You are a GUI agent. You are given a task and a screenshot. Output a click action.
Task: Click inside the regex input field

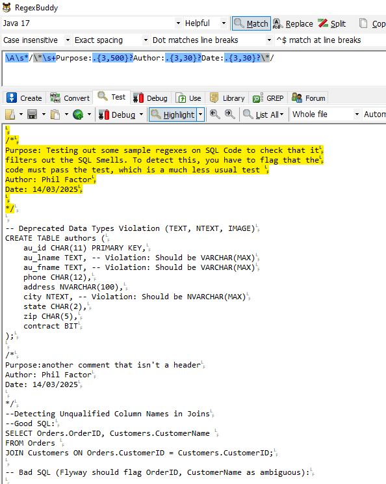(194, 68)
